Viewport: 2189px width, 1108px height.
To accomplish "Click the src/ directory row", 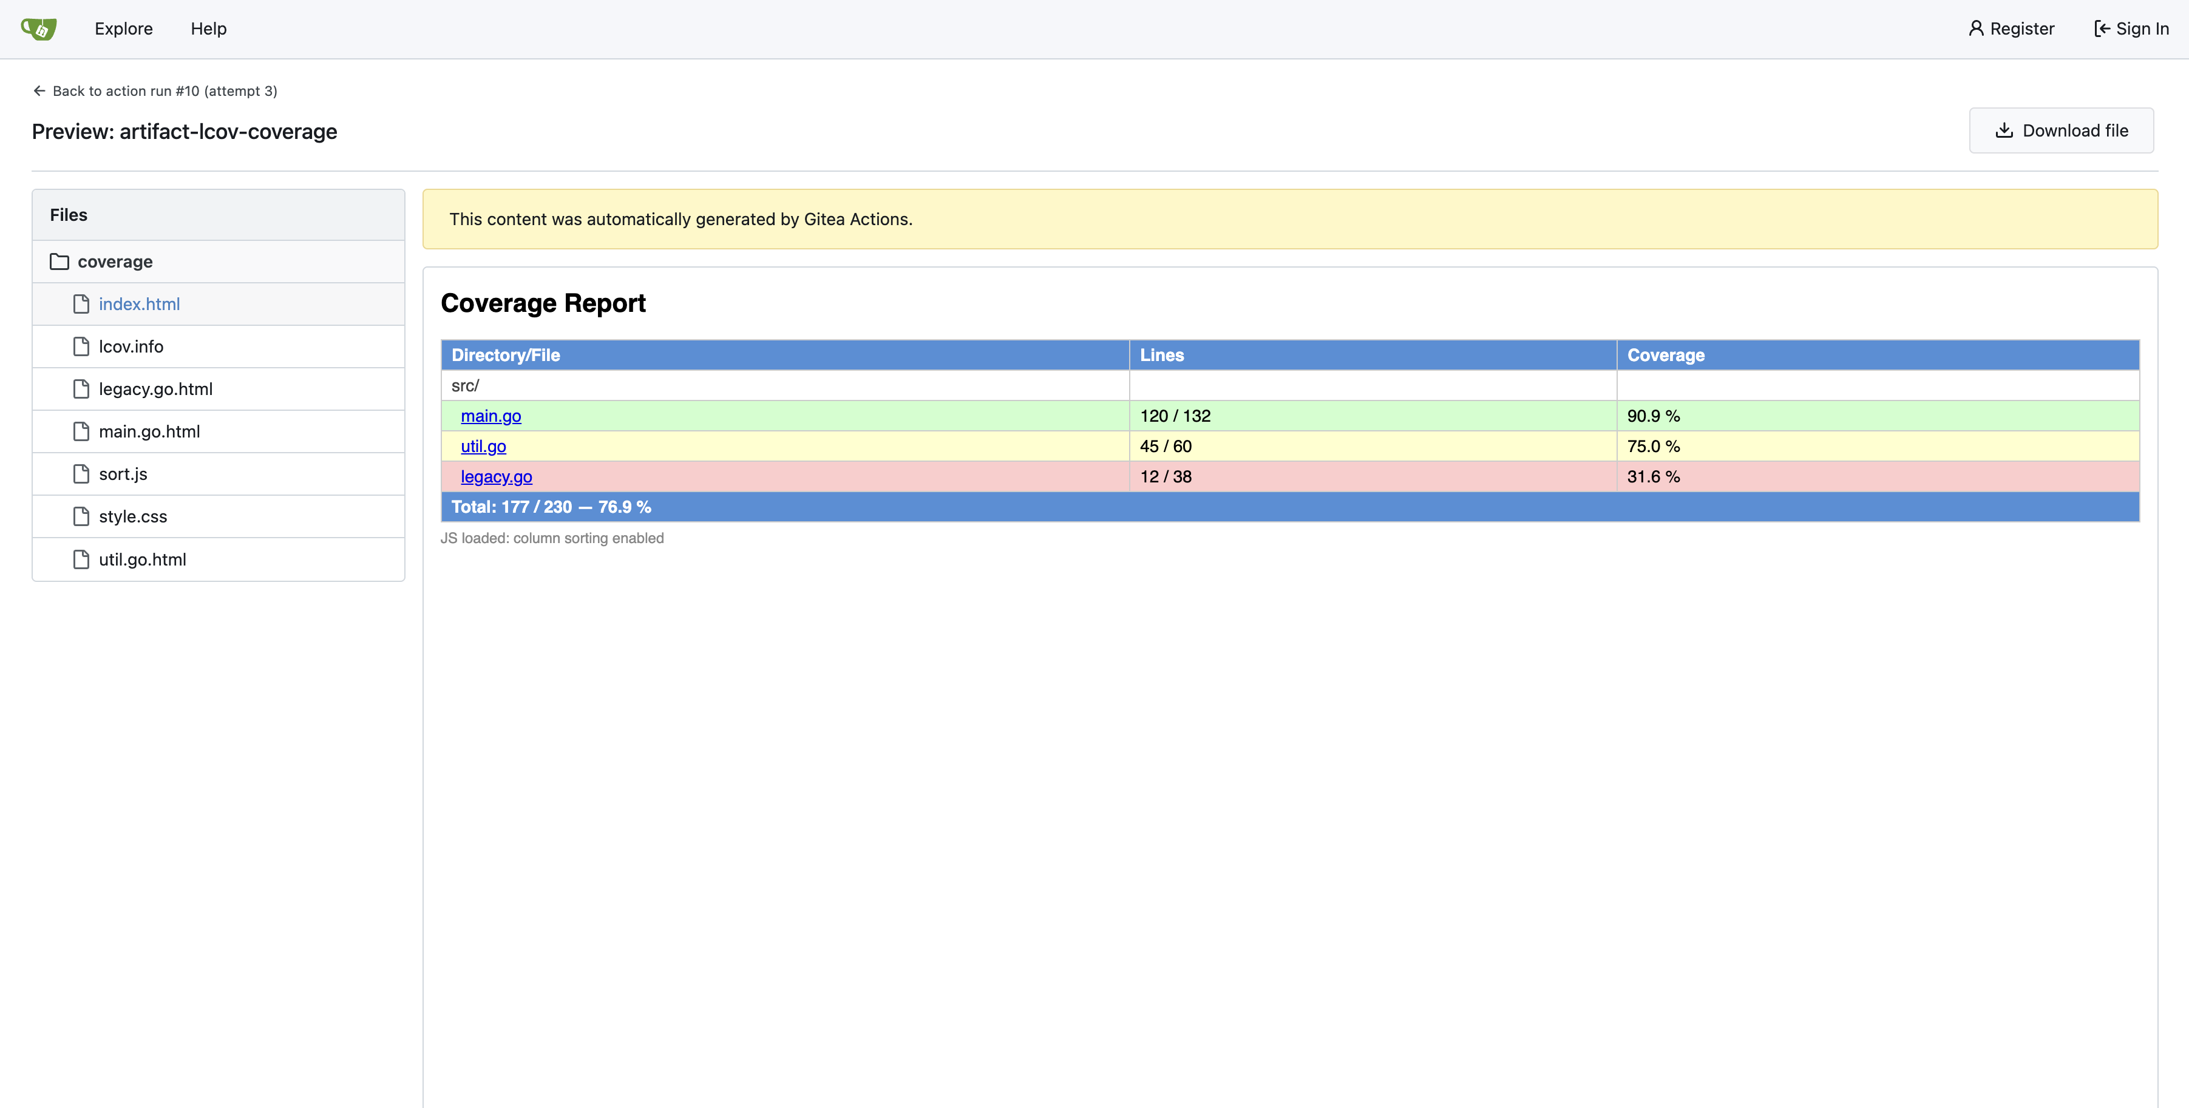I will click(1290, 386).
